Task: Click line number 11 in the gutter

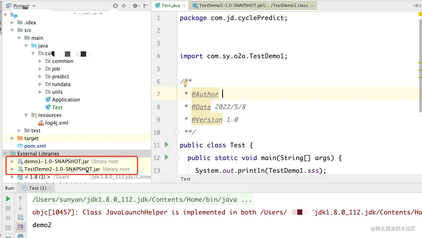Action: point(157,145)
